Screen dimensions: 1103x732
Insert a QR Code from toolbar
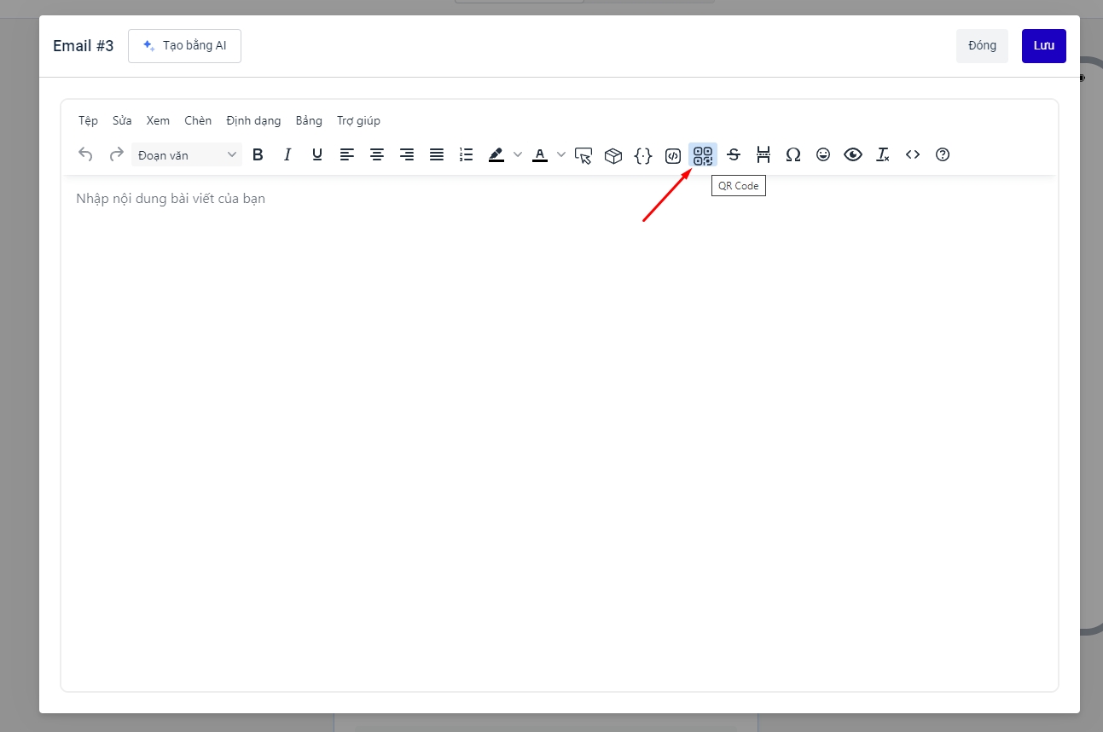click(703, 154)
